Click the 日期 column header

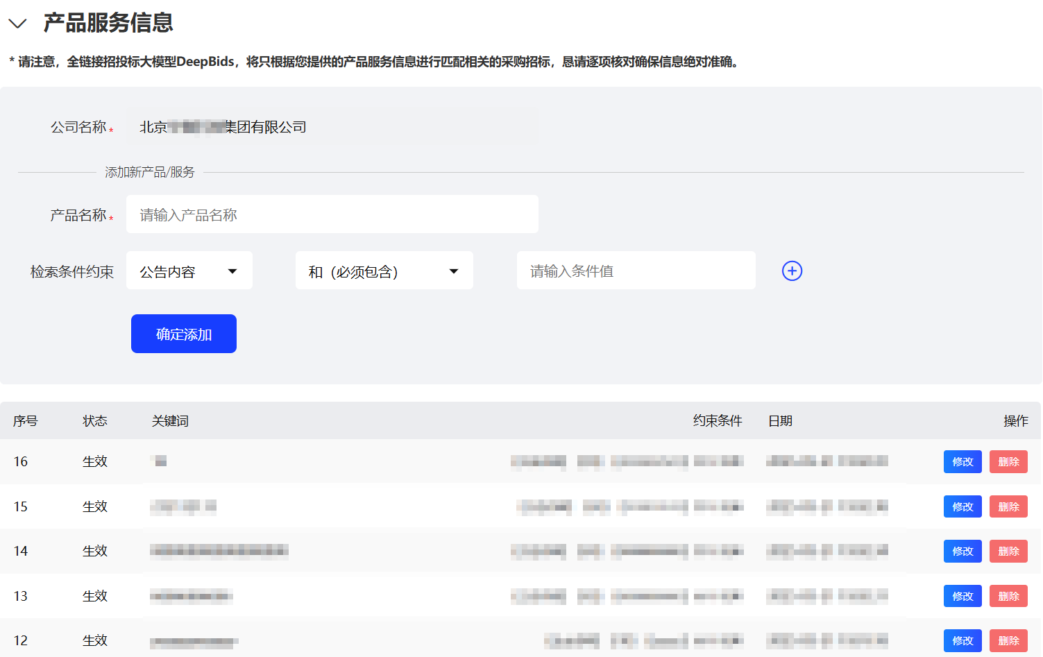pos(780,421)
